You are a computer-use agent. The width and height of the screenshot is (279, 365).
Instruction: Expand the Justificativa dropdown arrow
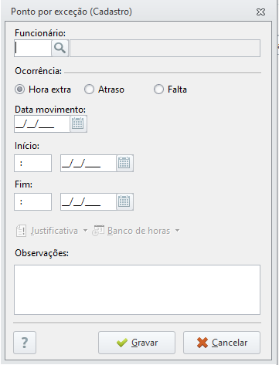[85, 231]
